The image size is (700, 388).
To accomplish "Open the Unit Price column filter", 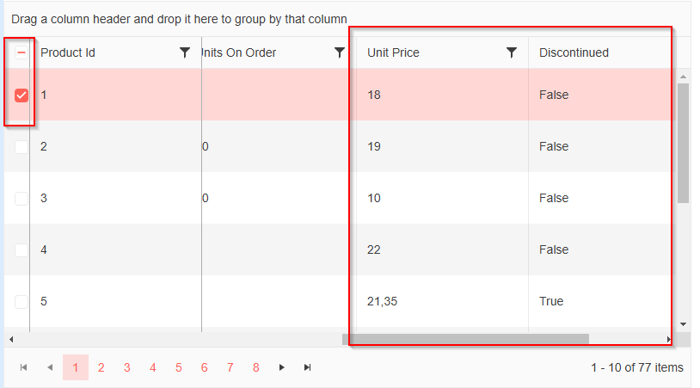I will tap(512, 52).
